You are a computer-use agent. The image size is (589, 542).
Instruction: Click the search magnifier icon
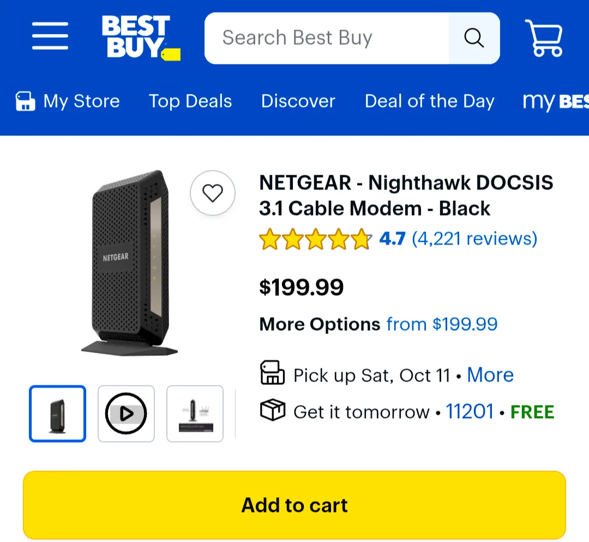tap(474, 38)
